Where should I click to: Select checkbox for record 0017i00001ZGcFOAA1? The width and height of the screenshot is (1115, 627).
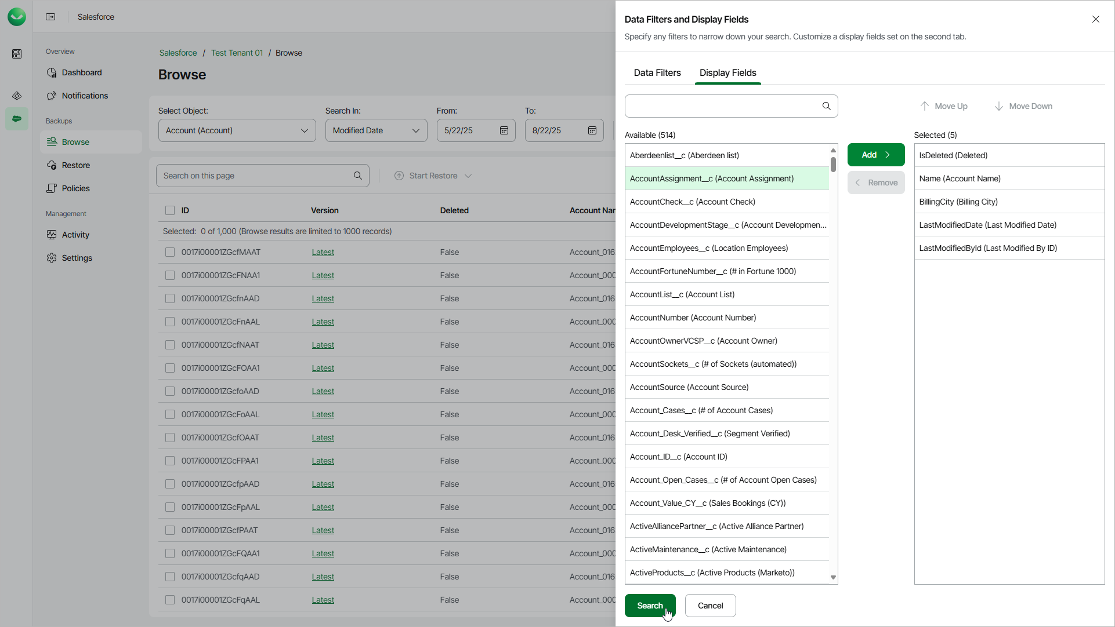click(x=169, y=368)
